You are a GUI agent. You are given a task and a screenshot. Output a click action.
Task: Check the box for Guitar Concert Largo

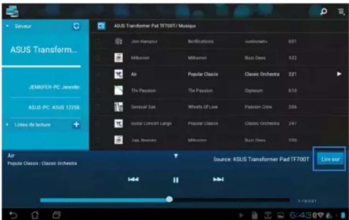pyautogui.click(x=98, y=124)
